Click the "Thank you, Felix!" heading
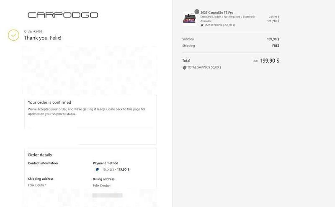This screenshot has width=335, height=207. pos(43,38)
